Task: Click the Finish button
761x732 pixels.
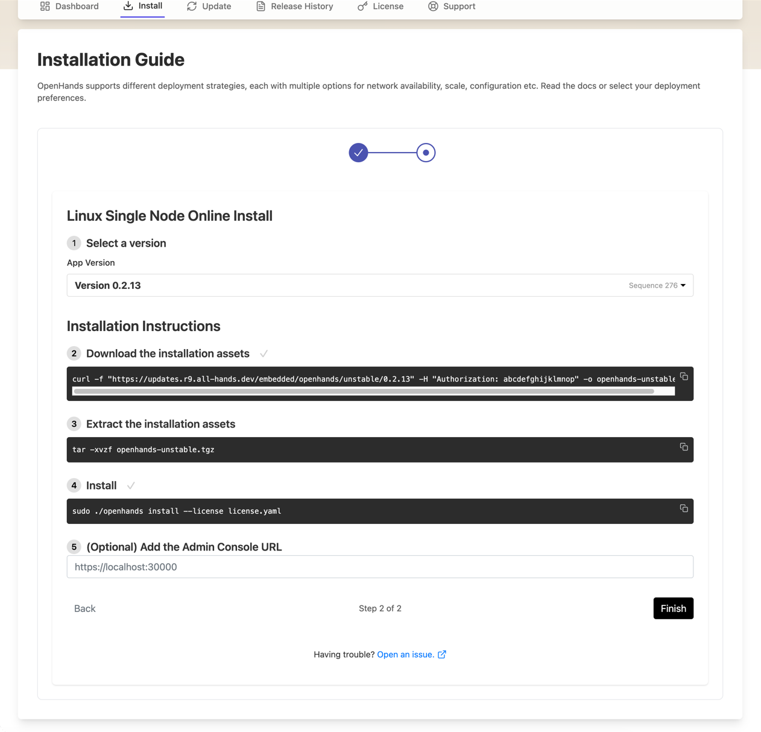Action: [673, 608]
